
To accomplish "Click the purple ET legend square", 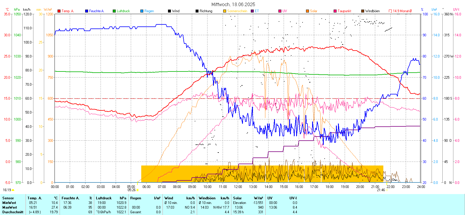I will pos(252,11).
